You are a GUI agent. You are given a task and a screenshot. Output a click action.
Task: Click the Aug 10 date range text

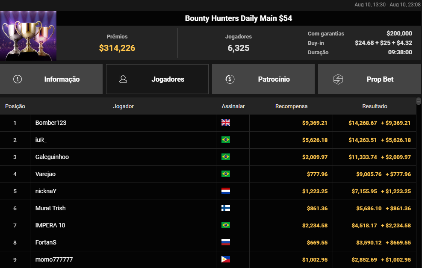(x=387, y=5)
